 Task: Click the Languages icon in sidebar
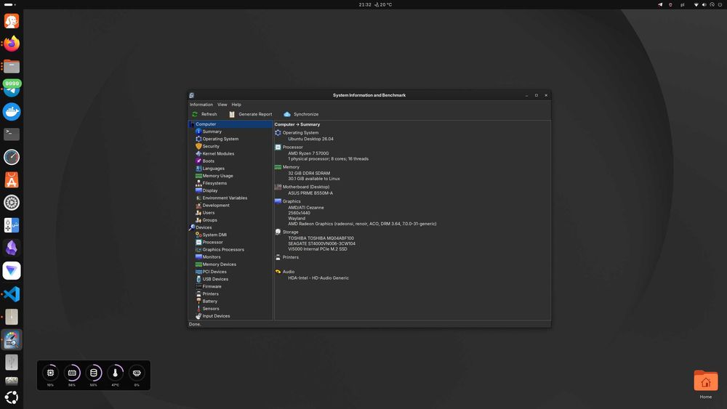click(x=198, y=169)
